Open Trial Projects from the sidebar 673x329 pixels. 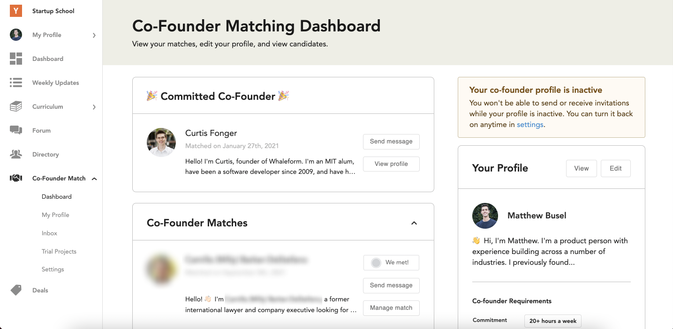[x=59, y=251]
